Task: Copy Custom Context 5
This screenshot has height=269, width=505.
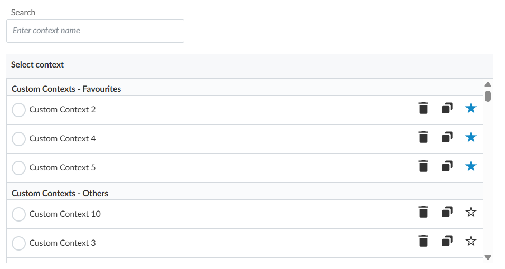Action: tap(447, 166)
